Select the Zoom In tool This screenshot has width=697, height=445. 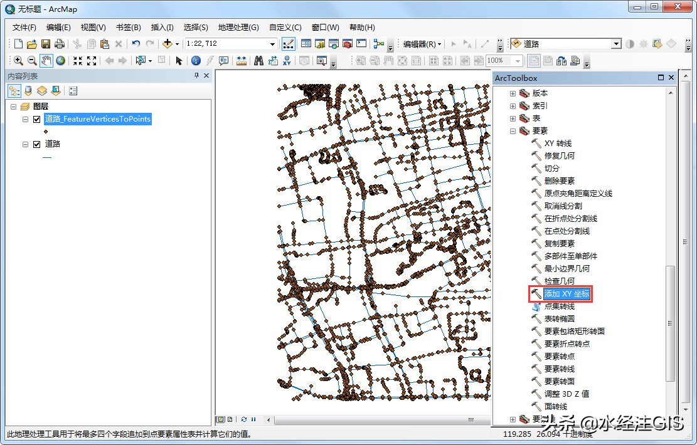[18, 60]
